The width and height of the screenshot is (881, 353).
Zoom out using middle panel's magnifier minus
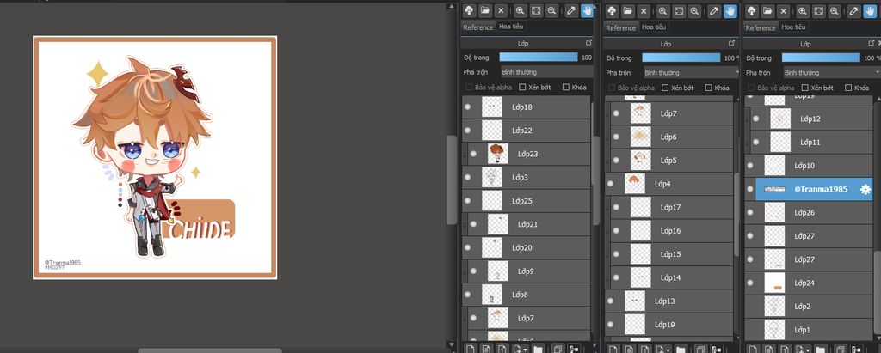[x=695, y=11]
